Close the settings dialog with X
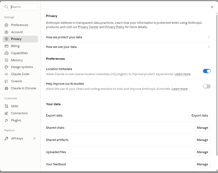The width and height of the screenshot is (218, 173). pyautogui.click(x=212, y=7)
